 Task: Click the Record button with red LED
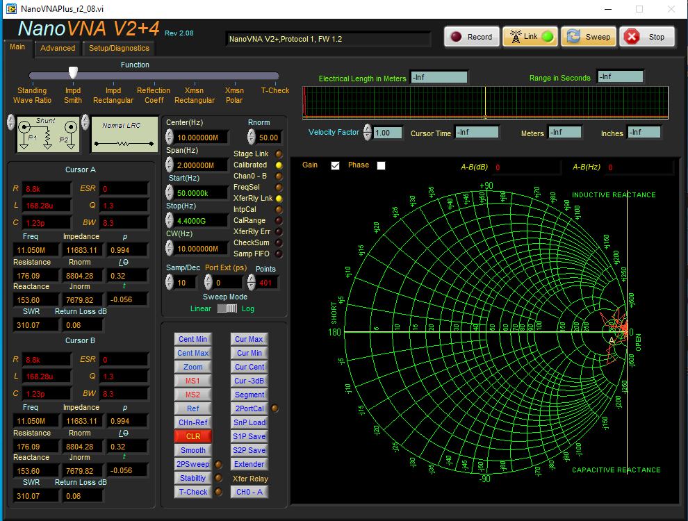click(472, 38)
